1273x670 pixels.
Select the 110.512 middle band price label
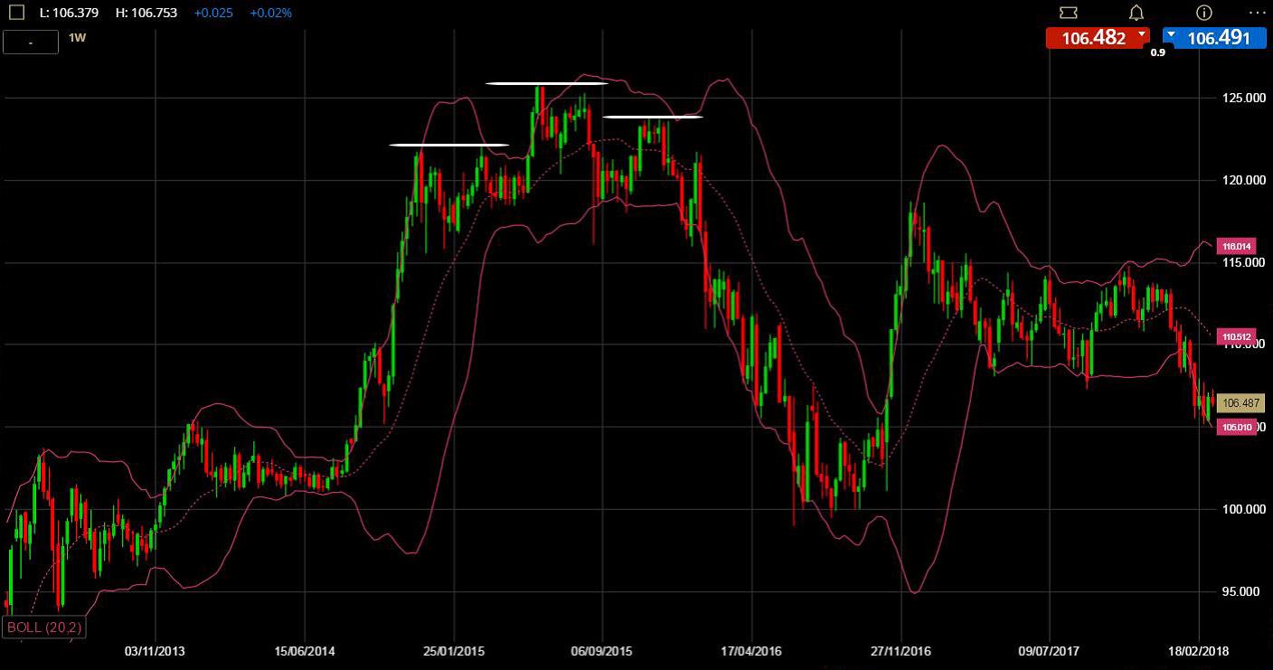pyautogui.click(x=1236, y=336)
